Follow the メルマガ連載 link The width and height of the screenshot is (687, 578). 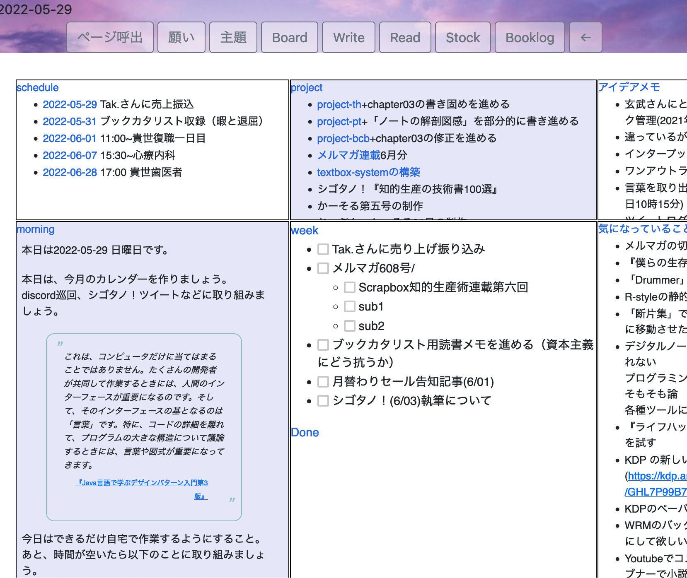(x=348, y=155)
